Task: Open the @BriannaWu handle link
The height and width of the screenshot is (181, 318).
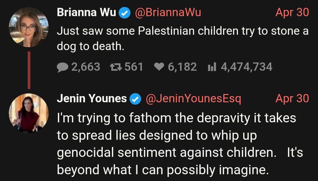Action: [168, 12]
